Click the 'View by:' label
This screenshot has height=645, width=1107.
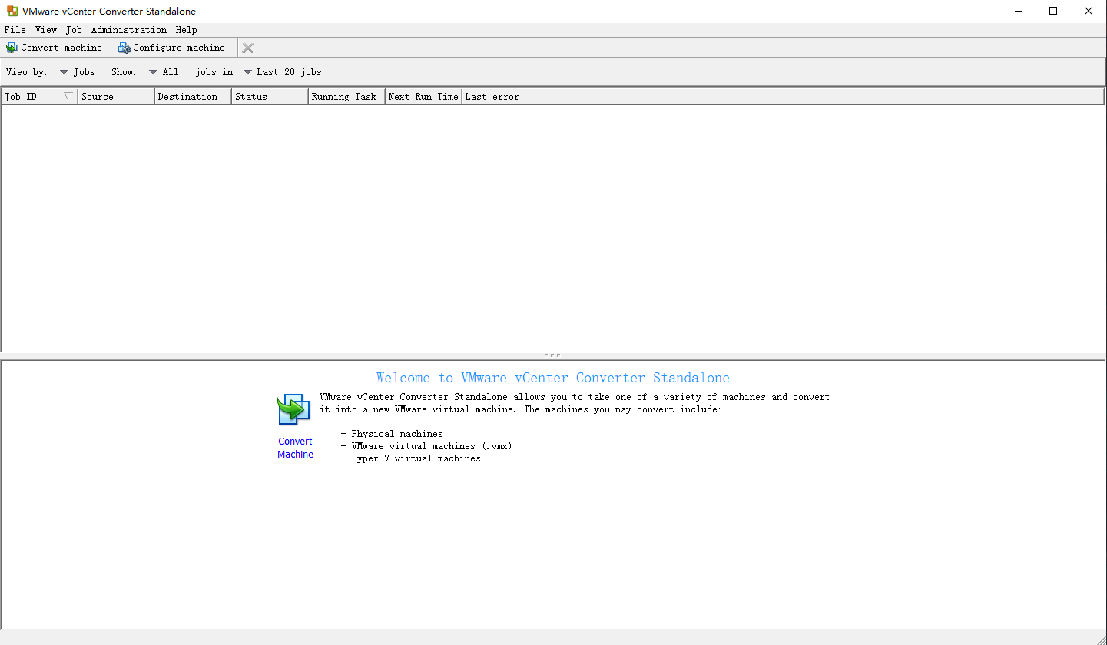click(x=27, y=72)
